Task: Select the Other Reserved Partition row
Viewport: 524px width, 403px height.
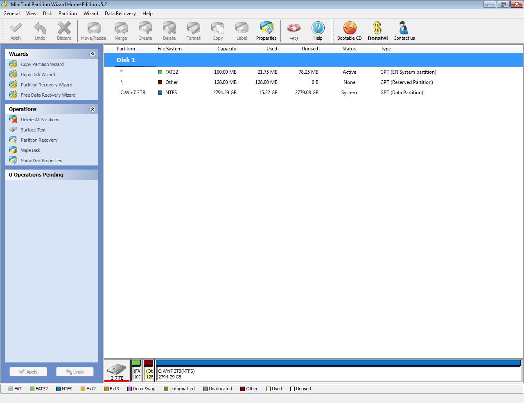Action: 314,82
